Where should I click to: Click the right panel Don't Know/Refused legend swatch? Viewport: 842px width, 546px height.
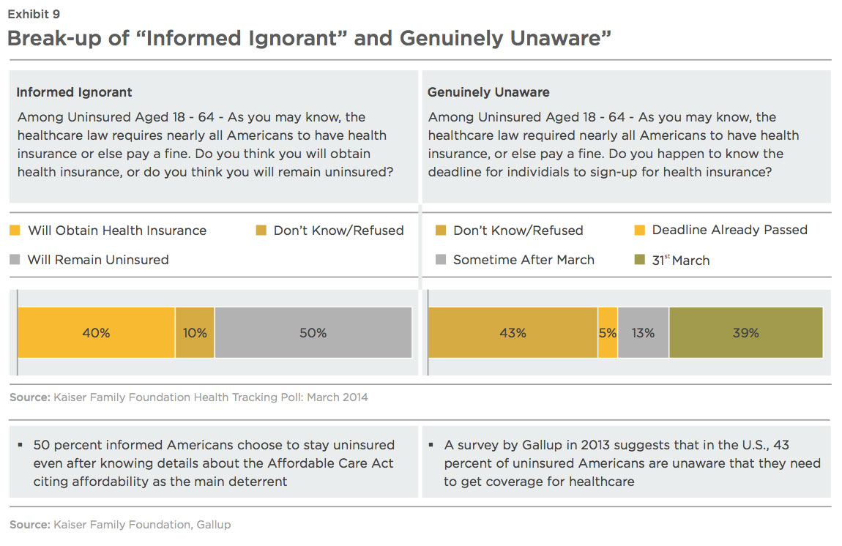point(441,231)
